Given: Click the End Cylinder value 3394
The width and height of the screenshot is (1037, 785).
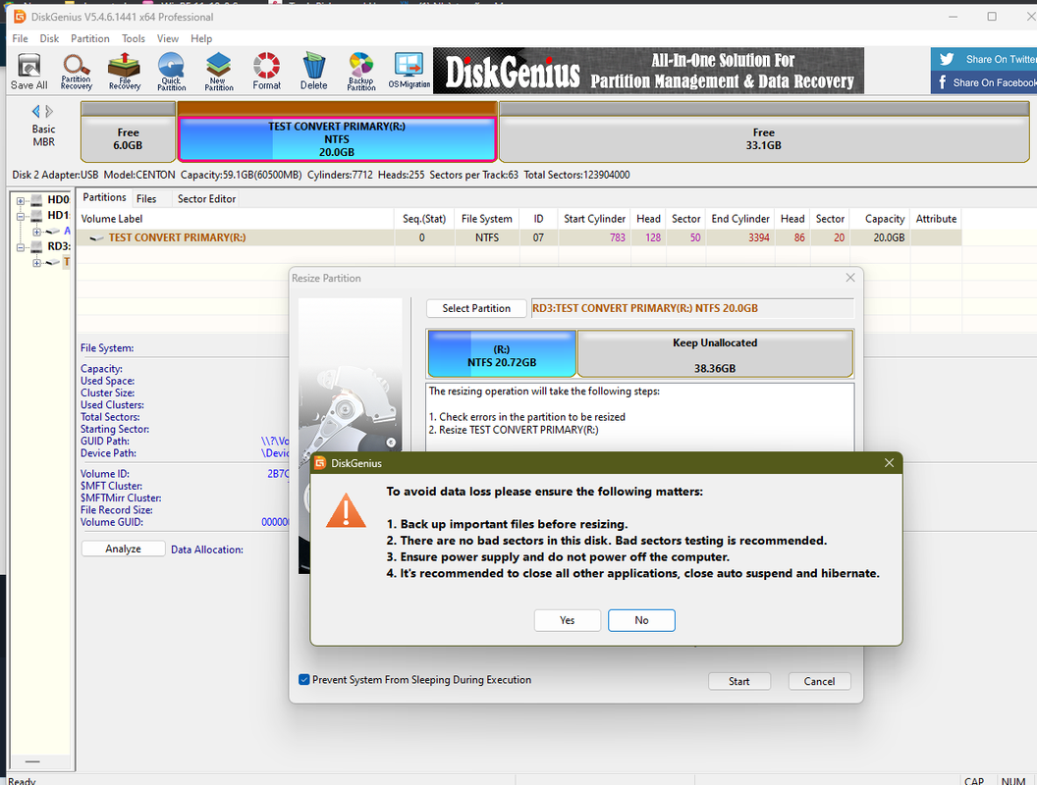Looking at the screenshot, I should tap(758, 237).
